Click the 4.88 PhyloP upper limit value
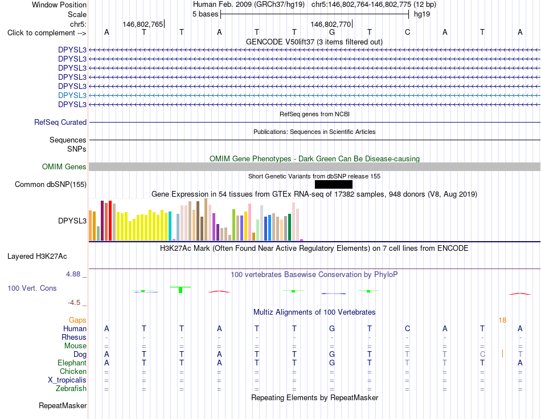The height and width of the screenshot is (419, 541). coord(73,274)
